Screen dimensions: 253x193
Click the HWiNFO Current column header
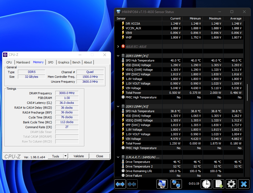tap(172, 18)
